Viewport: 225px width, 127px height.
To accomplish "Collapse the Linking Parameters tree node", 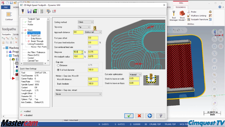I will click(22, 44).
